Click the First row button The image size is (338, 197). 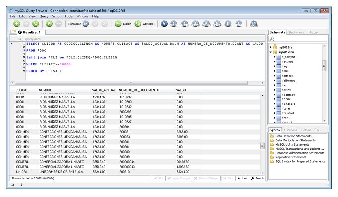pyautogui.click(x=228, y=178)
